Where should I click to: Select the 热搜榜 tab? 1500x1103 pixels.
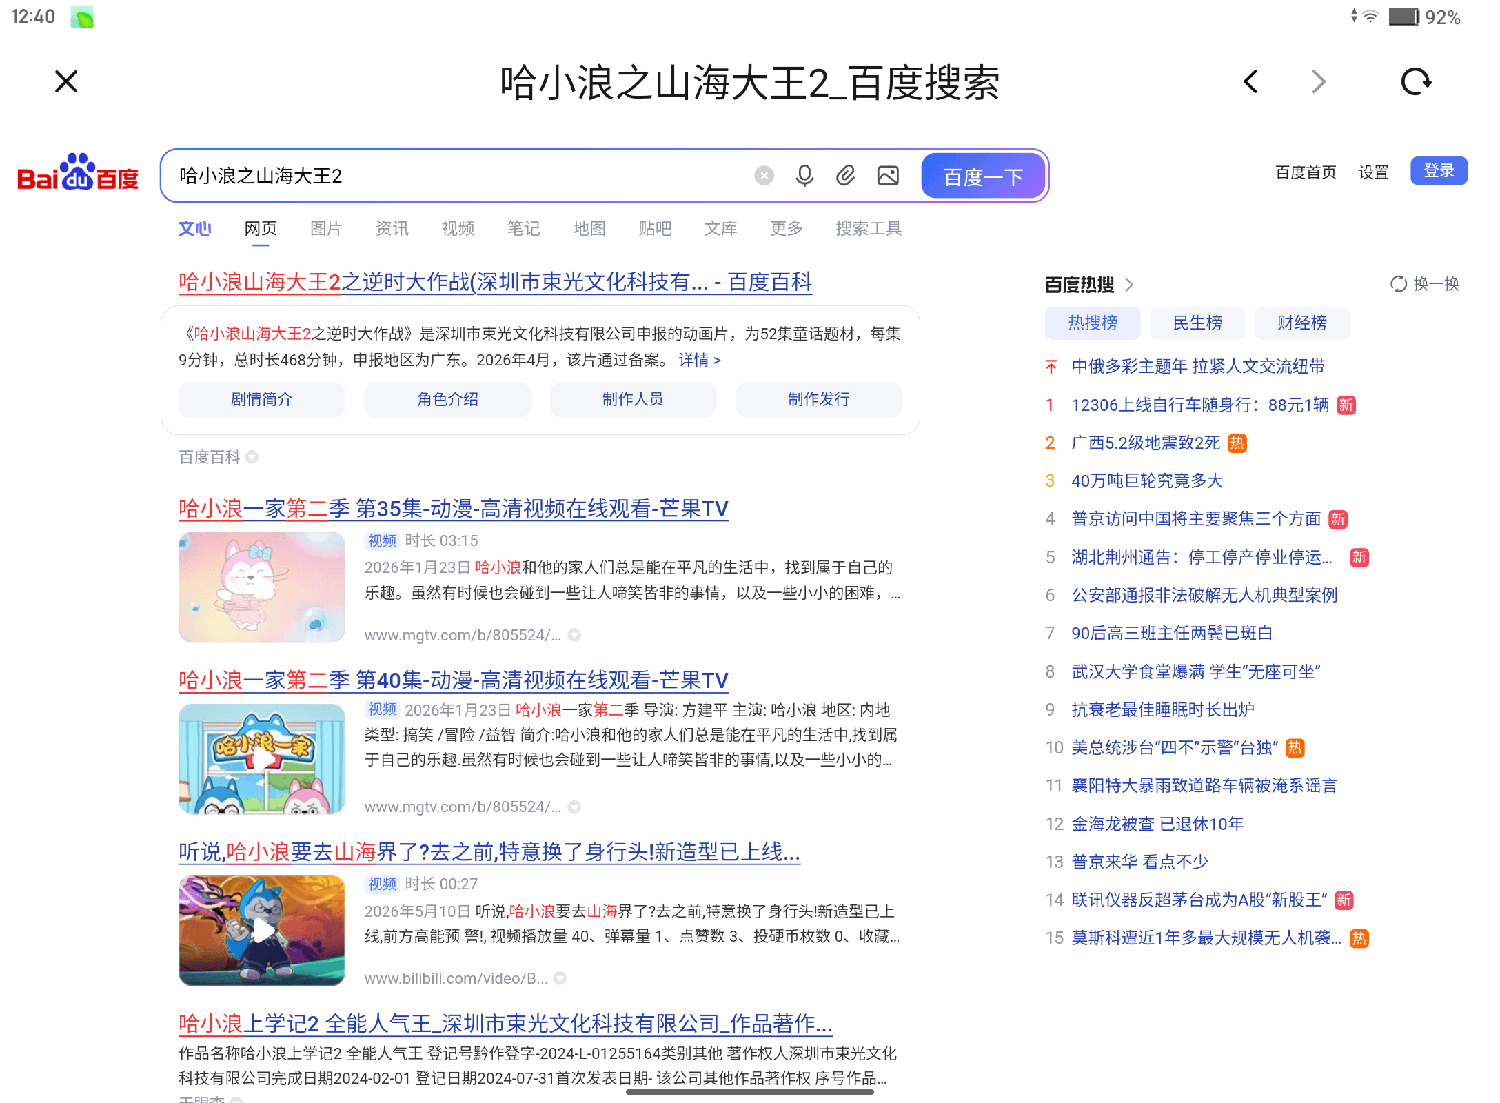coord(1093,323)
